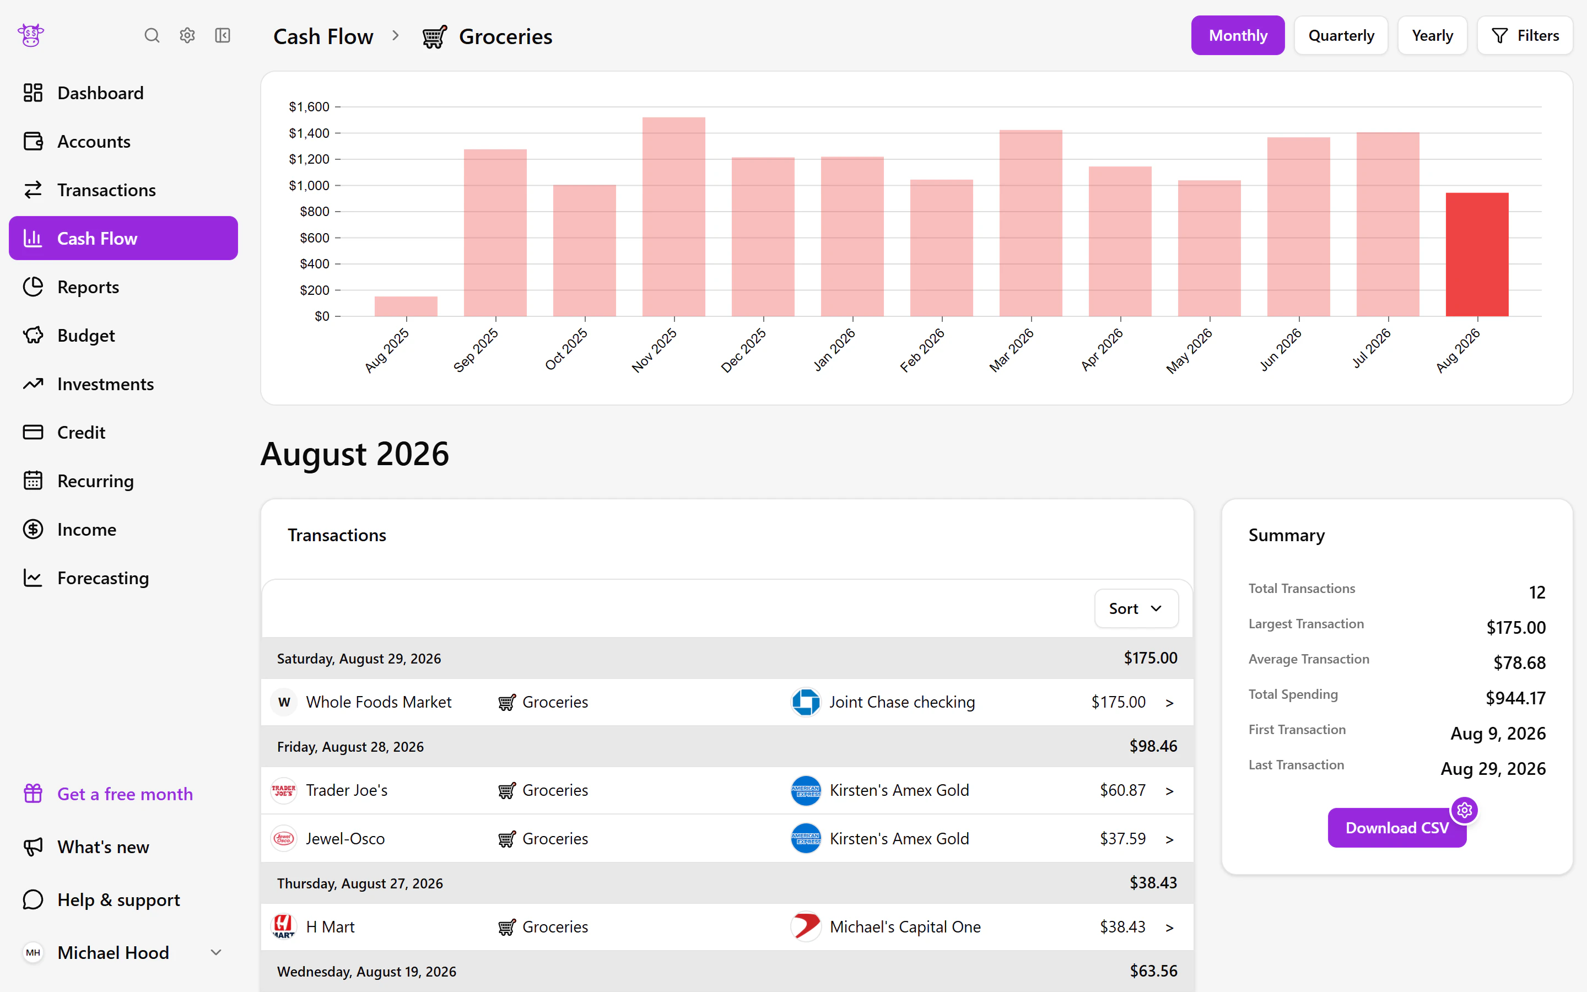Click the Jewel-Osco merchant logo

[284, 838]
